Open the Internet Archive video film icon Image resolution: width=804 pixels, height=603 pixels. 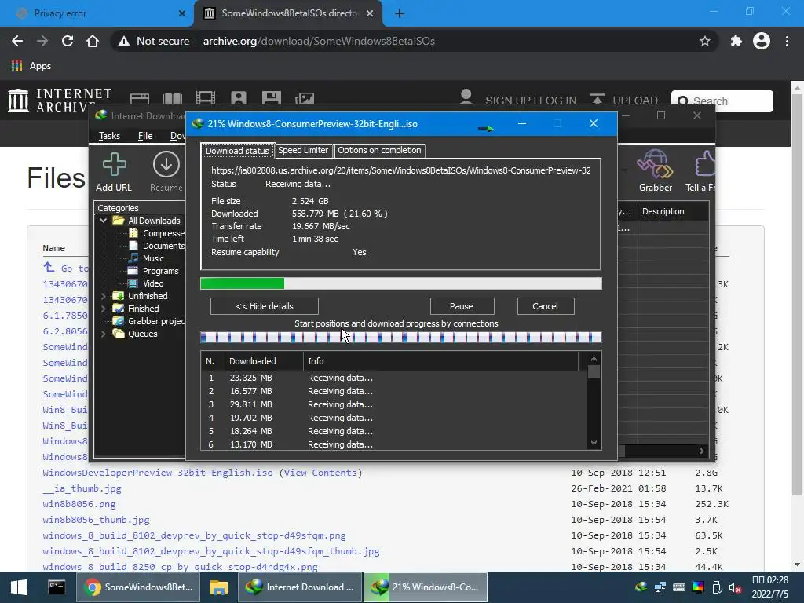pos(206,98)
